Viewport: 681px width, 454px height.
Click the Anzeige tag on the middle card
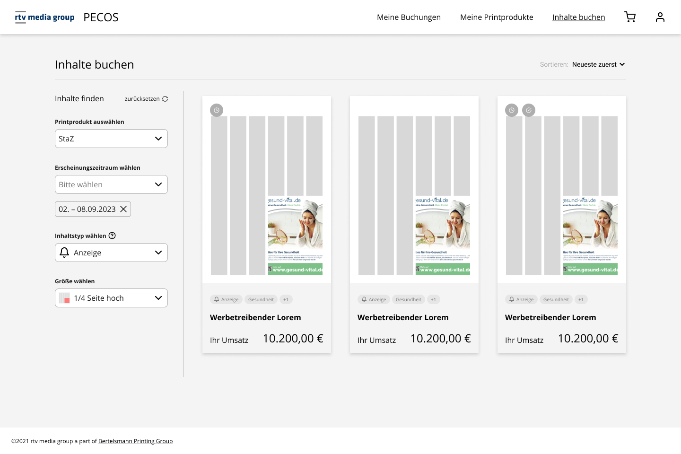(374, 299)
